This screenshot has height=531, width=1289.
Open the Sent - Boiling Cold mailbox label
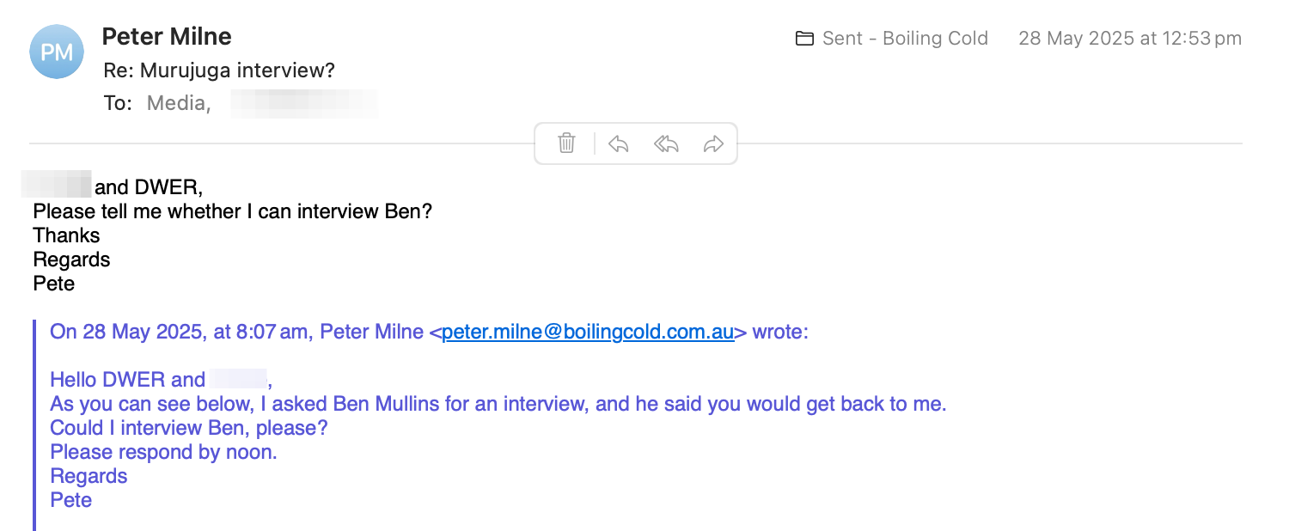pos(905,39)
